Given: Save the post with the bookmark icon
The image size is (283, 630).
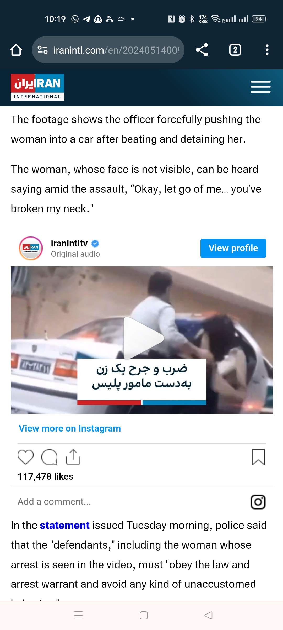Looking at the screenshot, I should (x=258, y=457).
